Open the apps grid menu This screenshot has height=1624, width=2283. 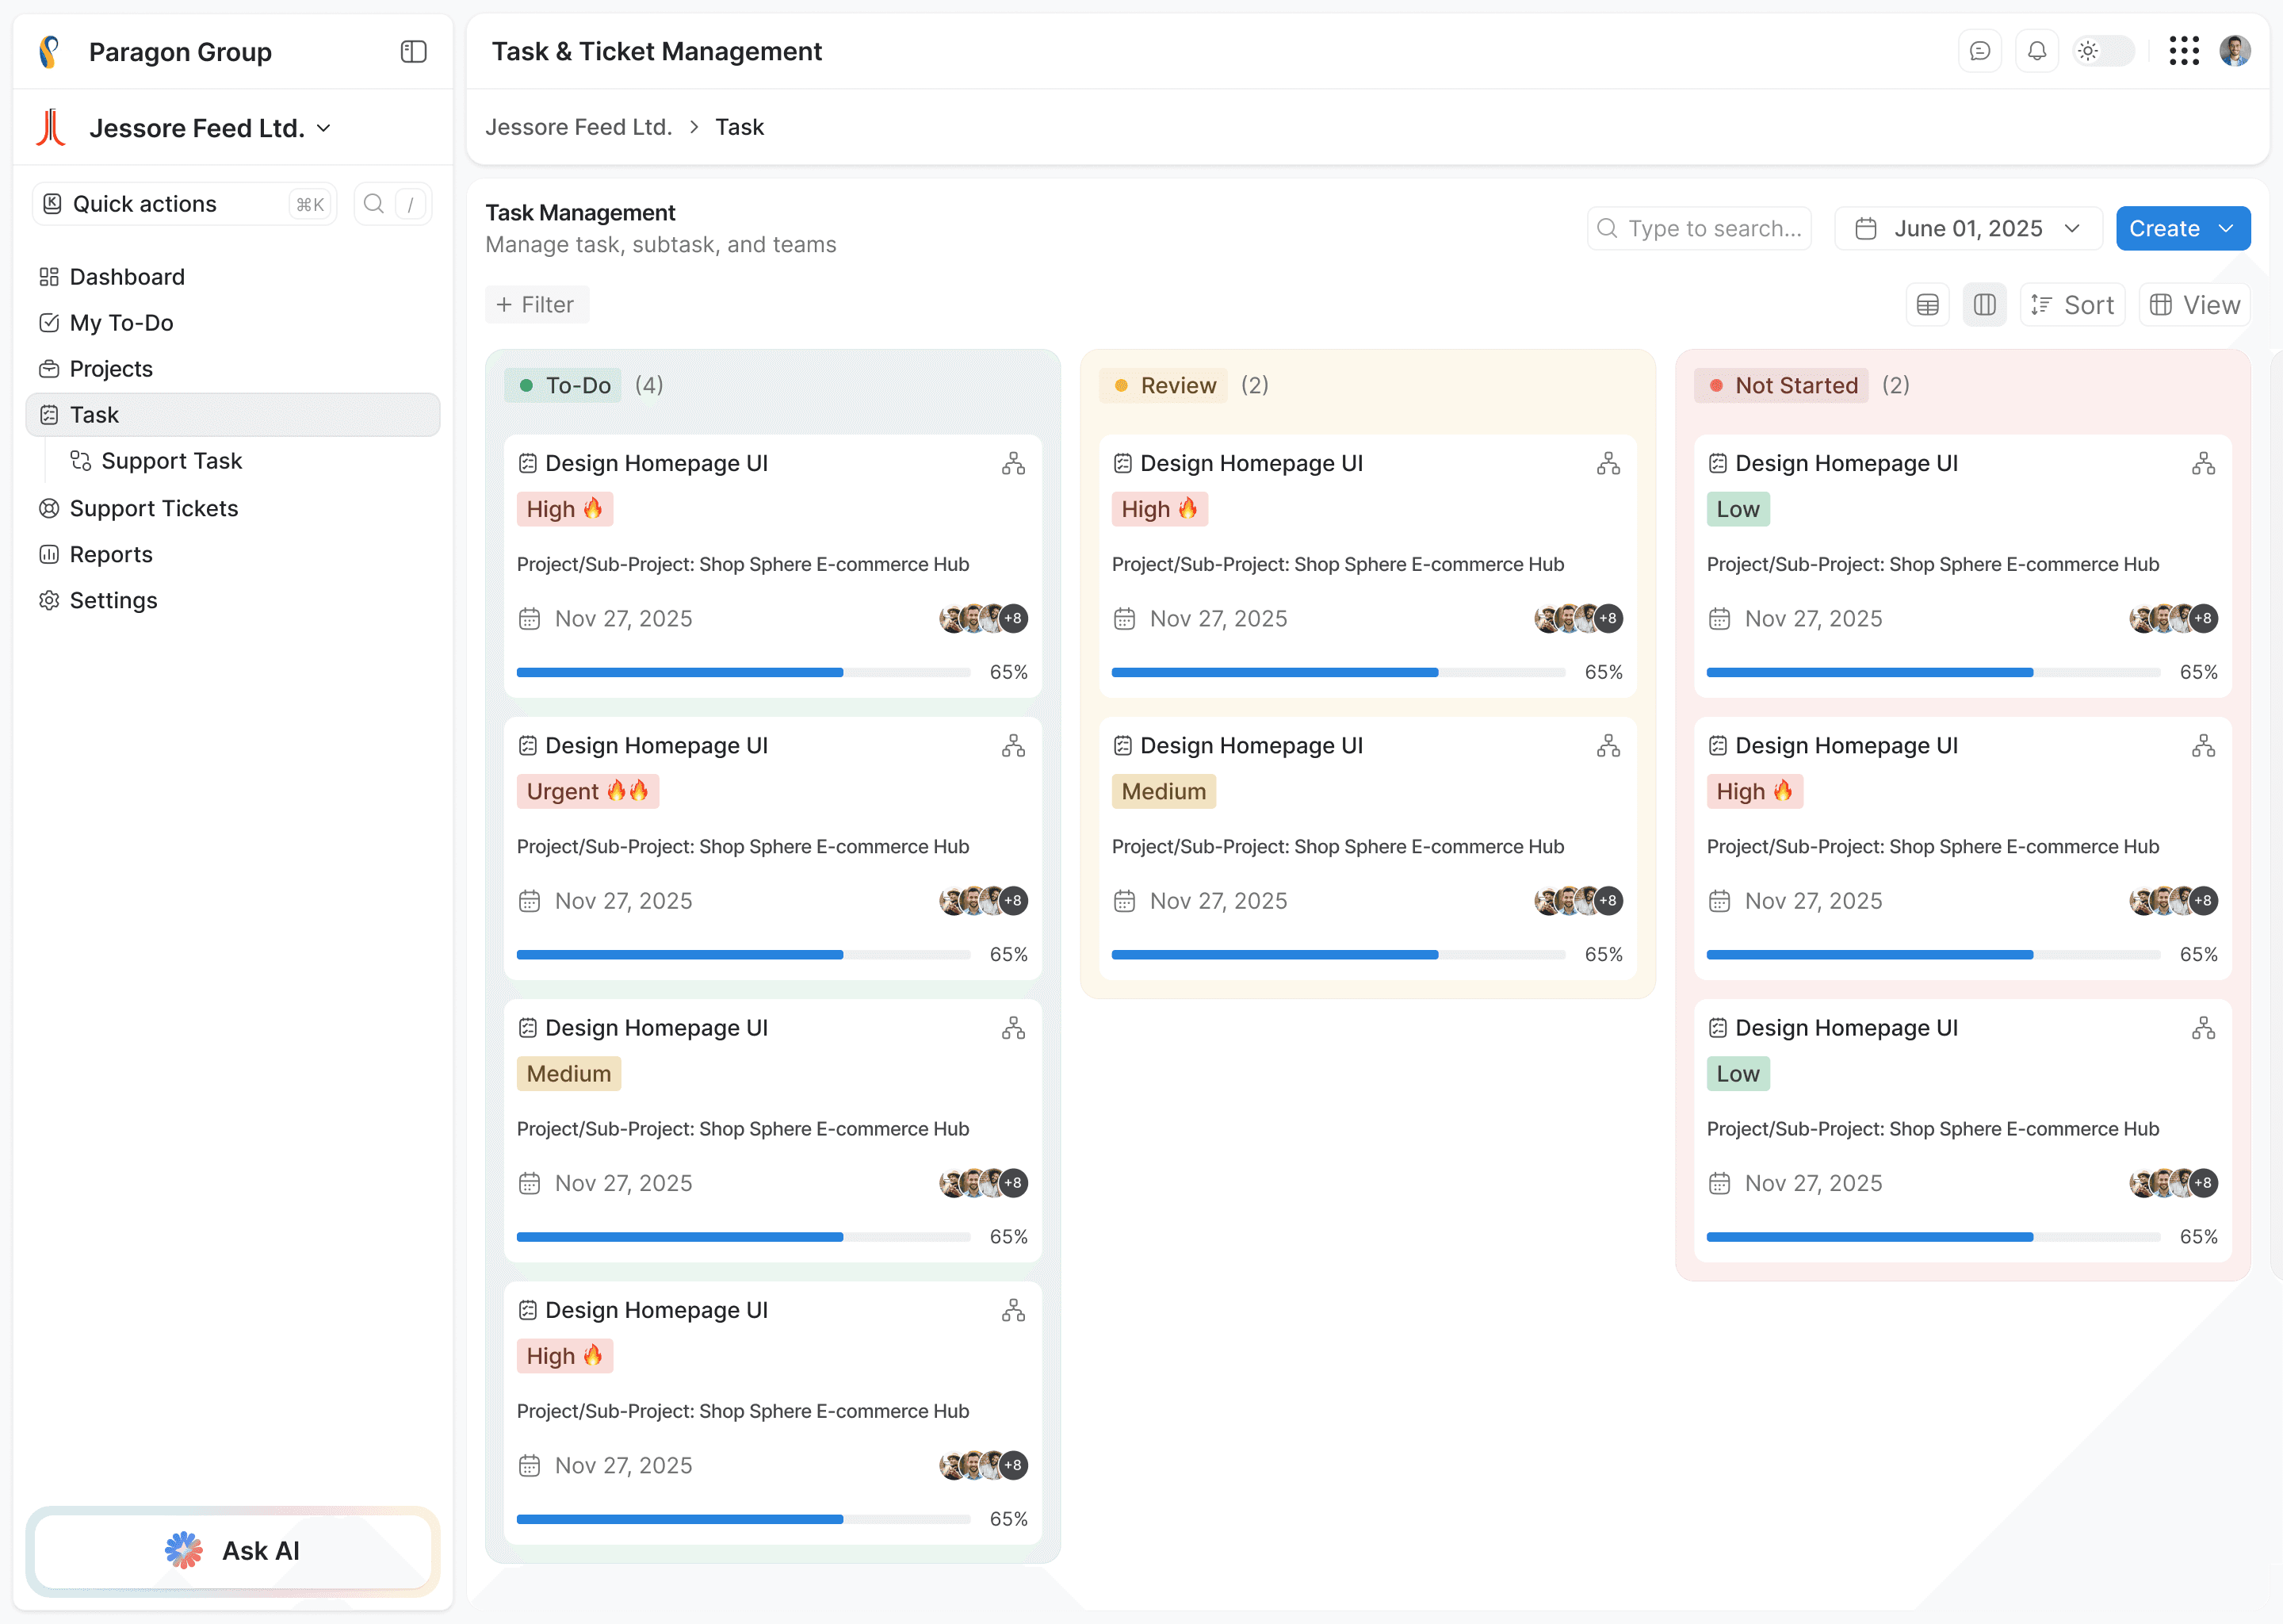coord(2183,52)
